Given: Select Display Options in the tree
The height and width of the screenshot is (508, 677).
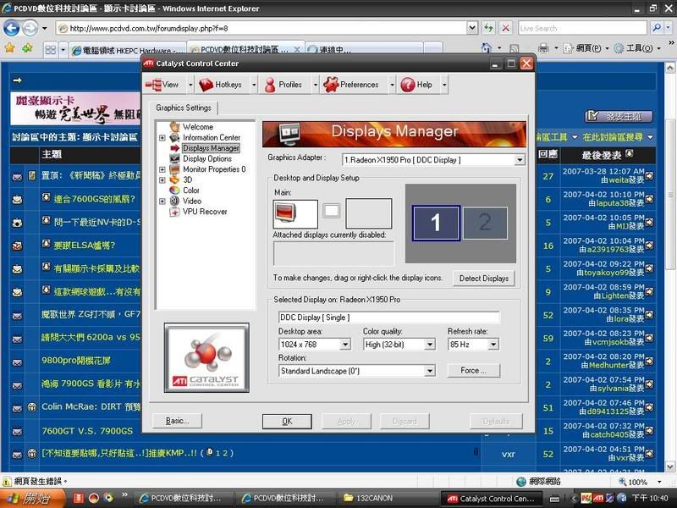Looking at the screenshot, I should tap(206, 158).
